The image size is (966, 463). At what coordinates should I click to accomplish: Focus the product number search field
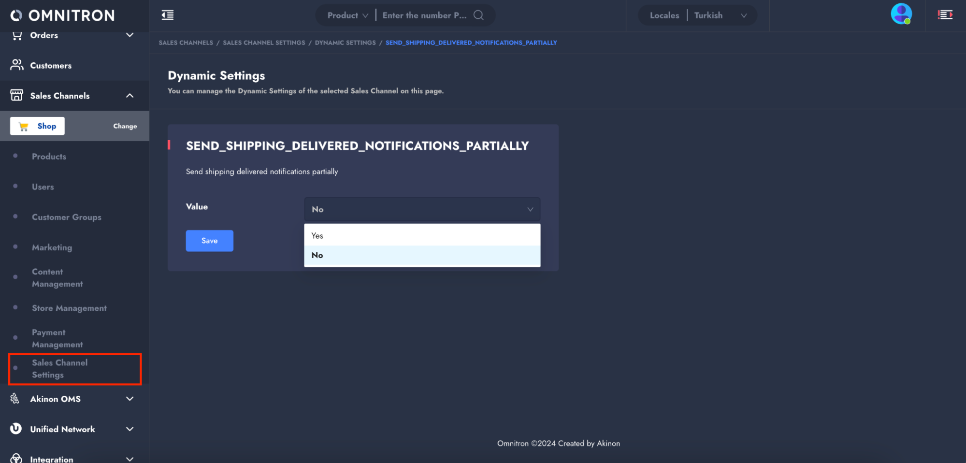(424, 15)
